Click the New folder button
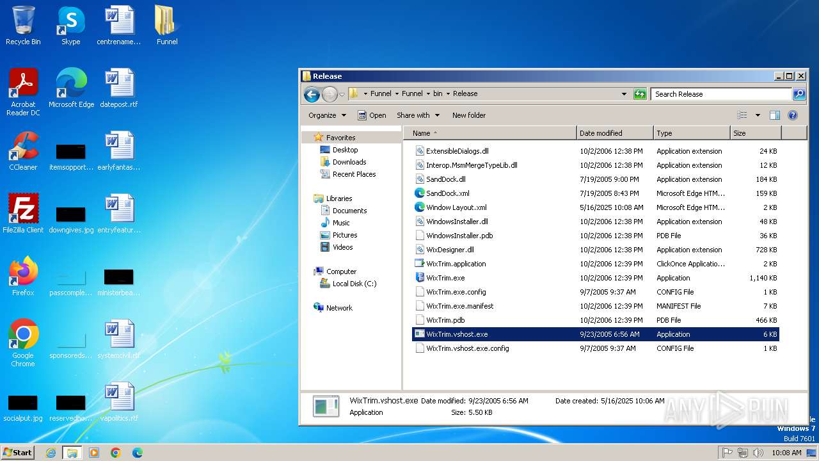The image size is (819, 461). [469, 115]
